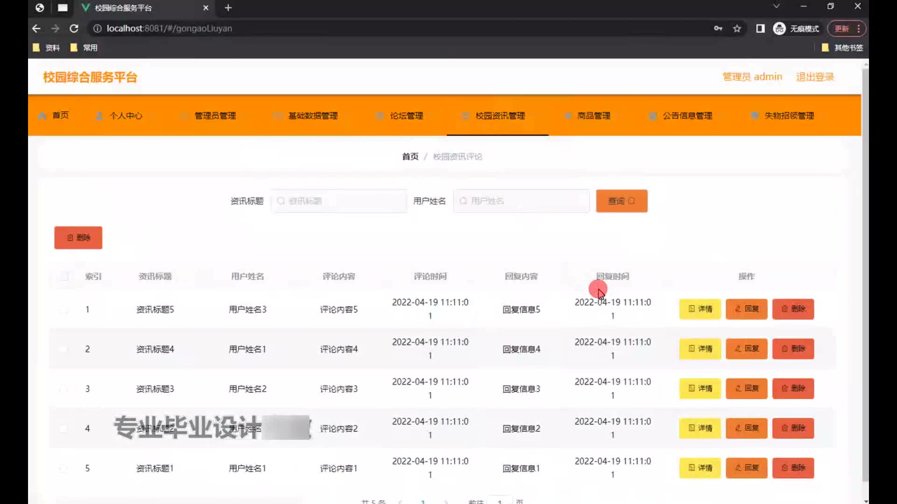The height and width of the screenshot is (504, 897).
Task: Open the password key icon in the address bar
Action: pyautogui.click(x=718, y=28)
